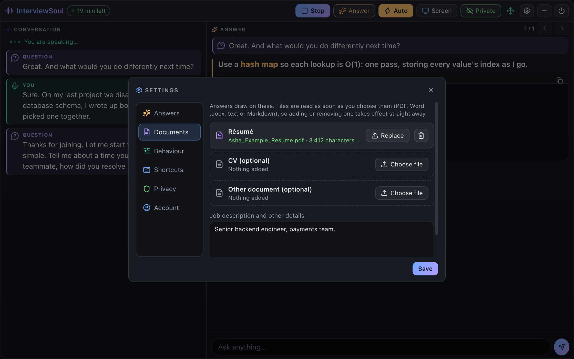Click the Answer header sparkle icon
This screenshot has width=574, height=359.
tap(215, 29)
